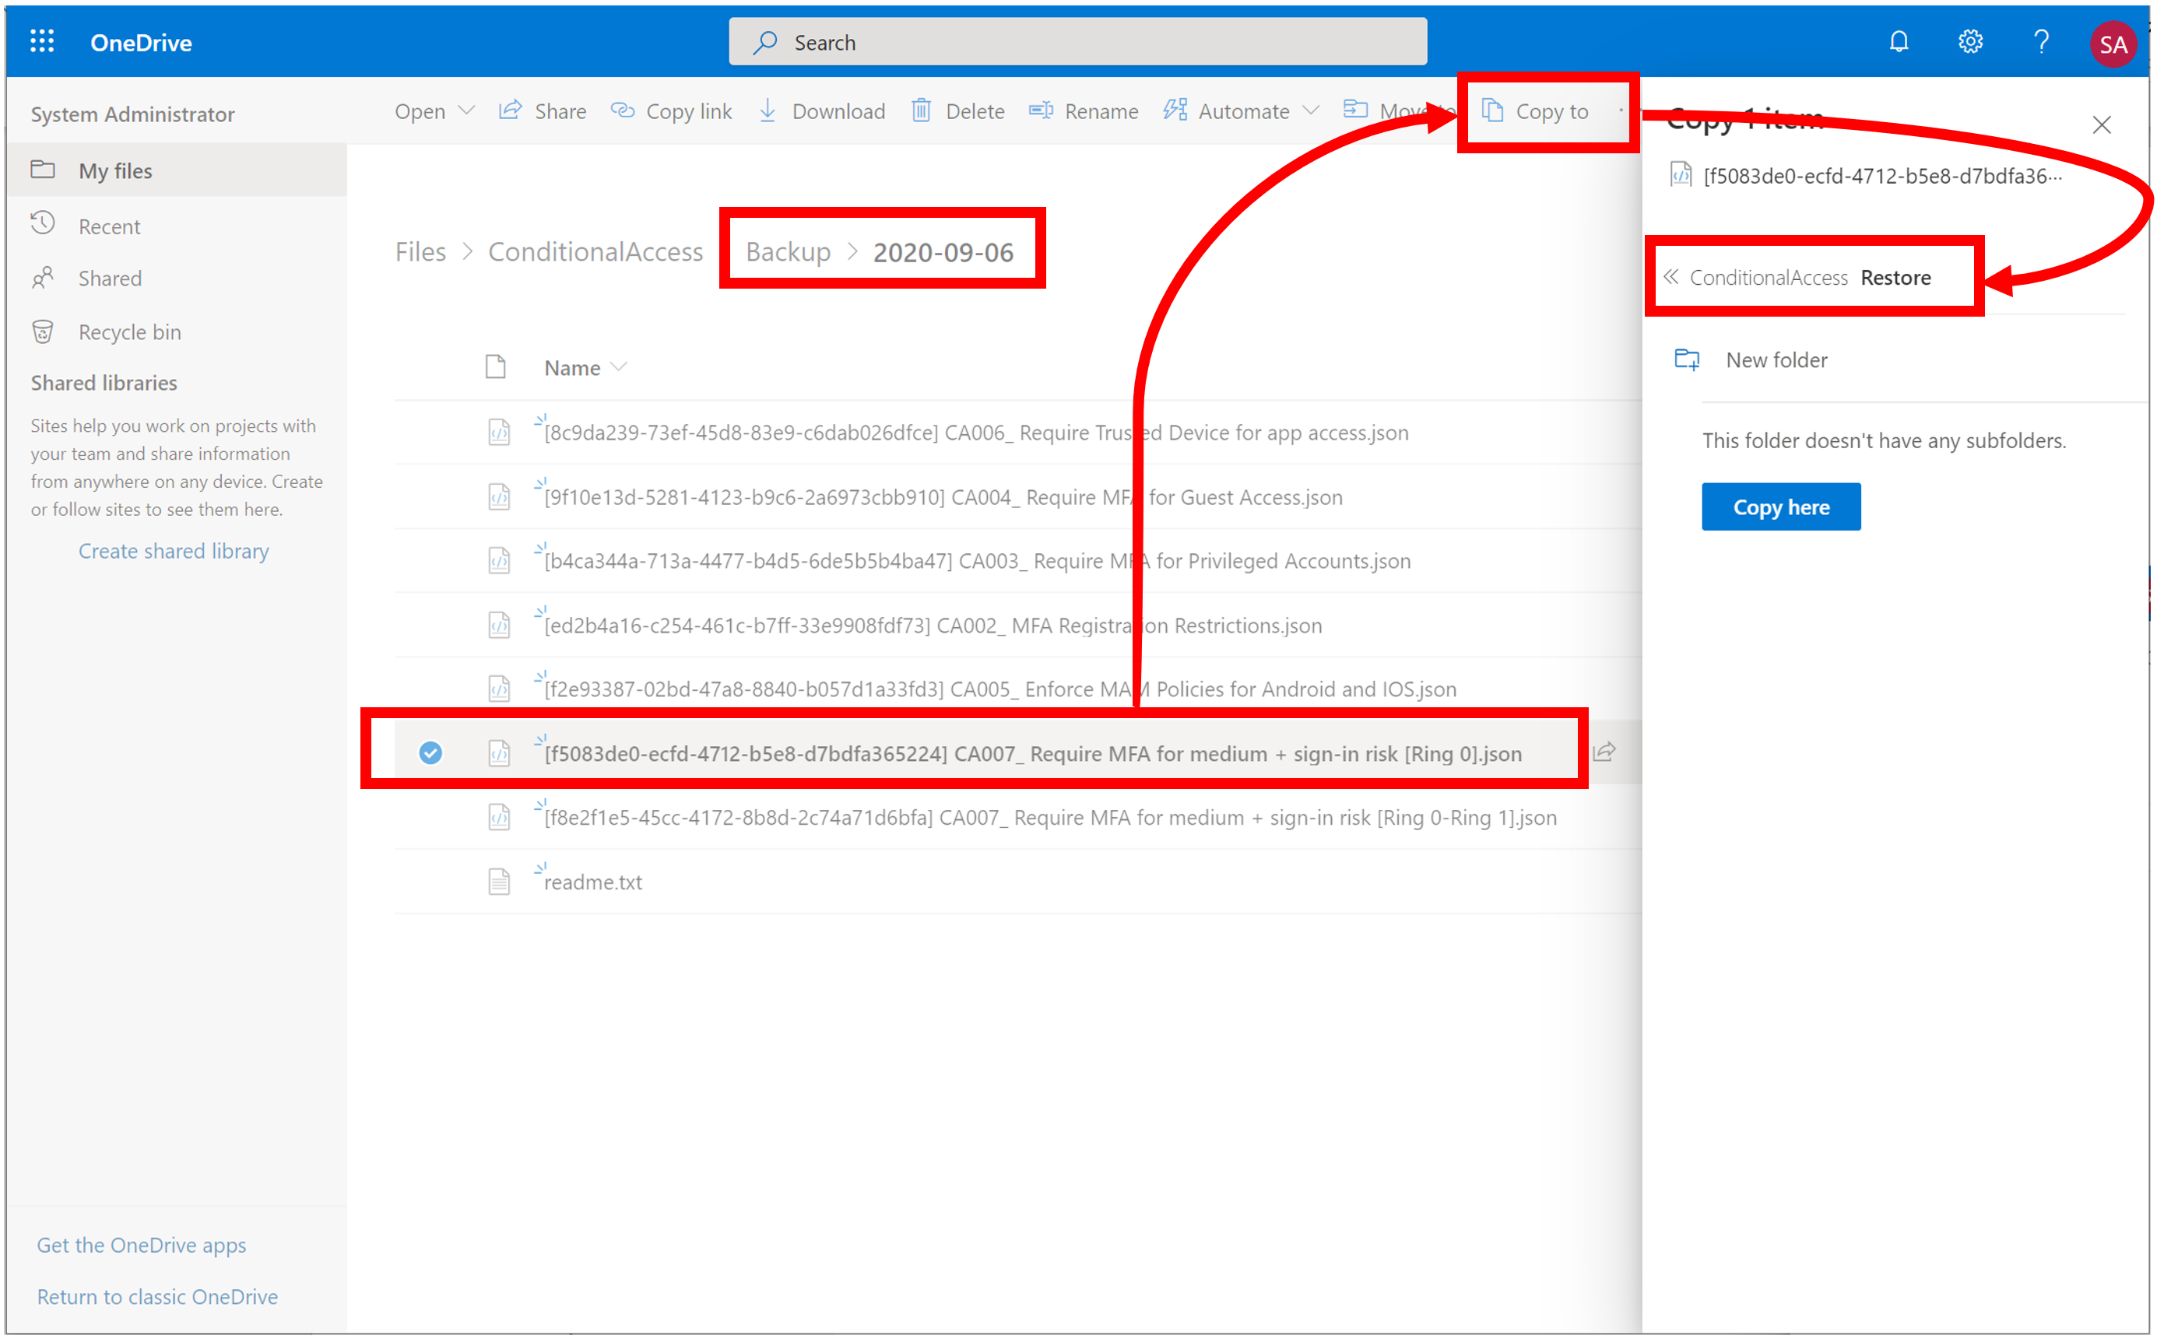2157x1339 pixels.
Task: Click the double-chevron back icon beside ConditionalAccess
Action: click(1670, 277)
